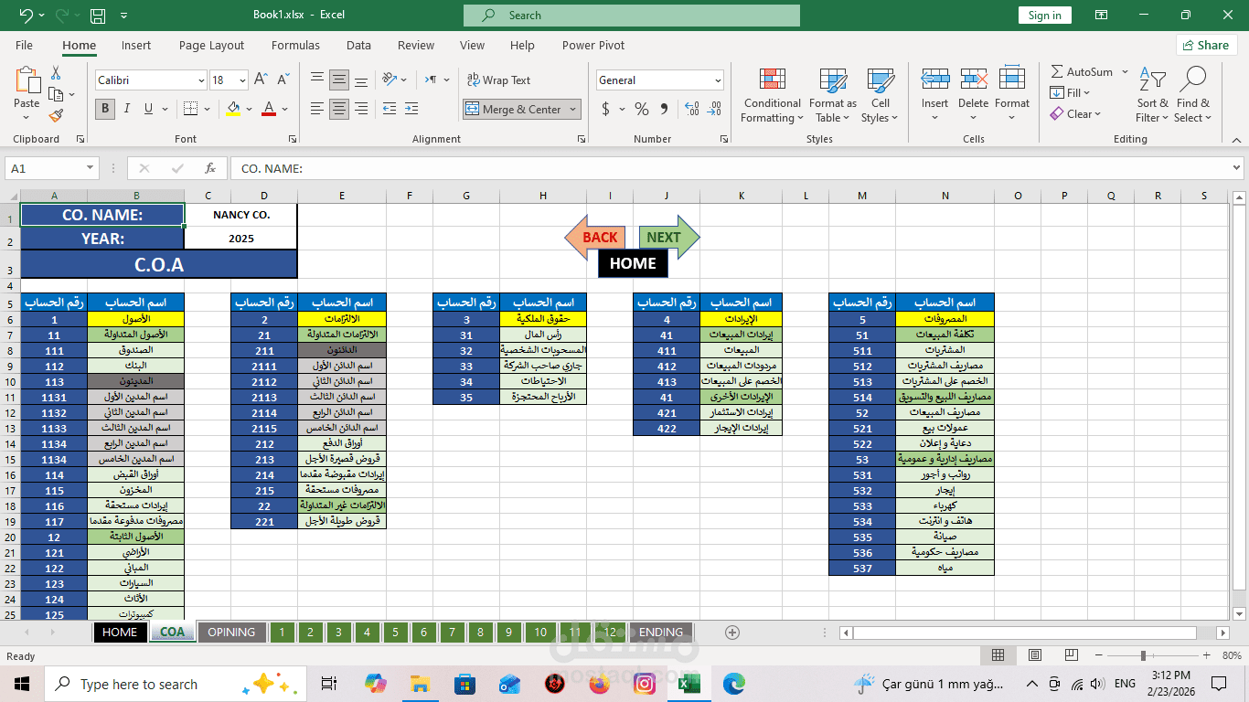Toggle middle vertical alignment
The width and height of the screenshot is (1249, 702).
click(339, 80)
